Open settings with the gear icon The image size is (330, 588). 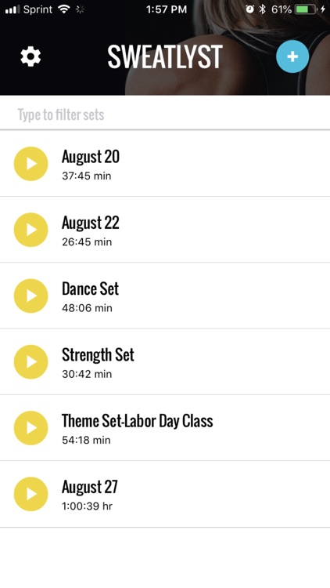30,56
